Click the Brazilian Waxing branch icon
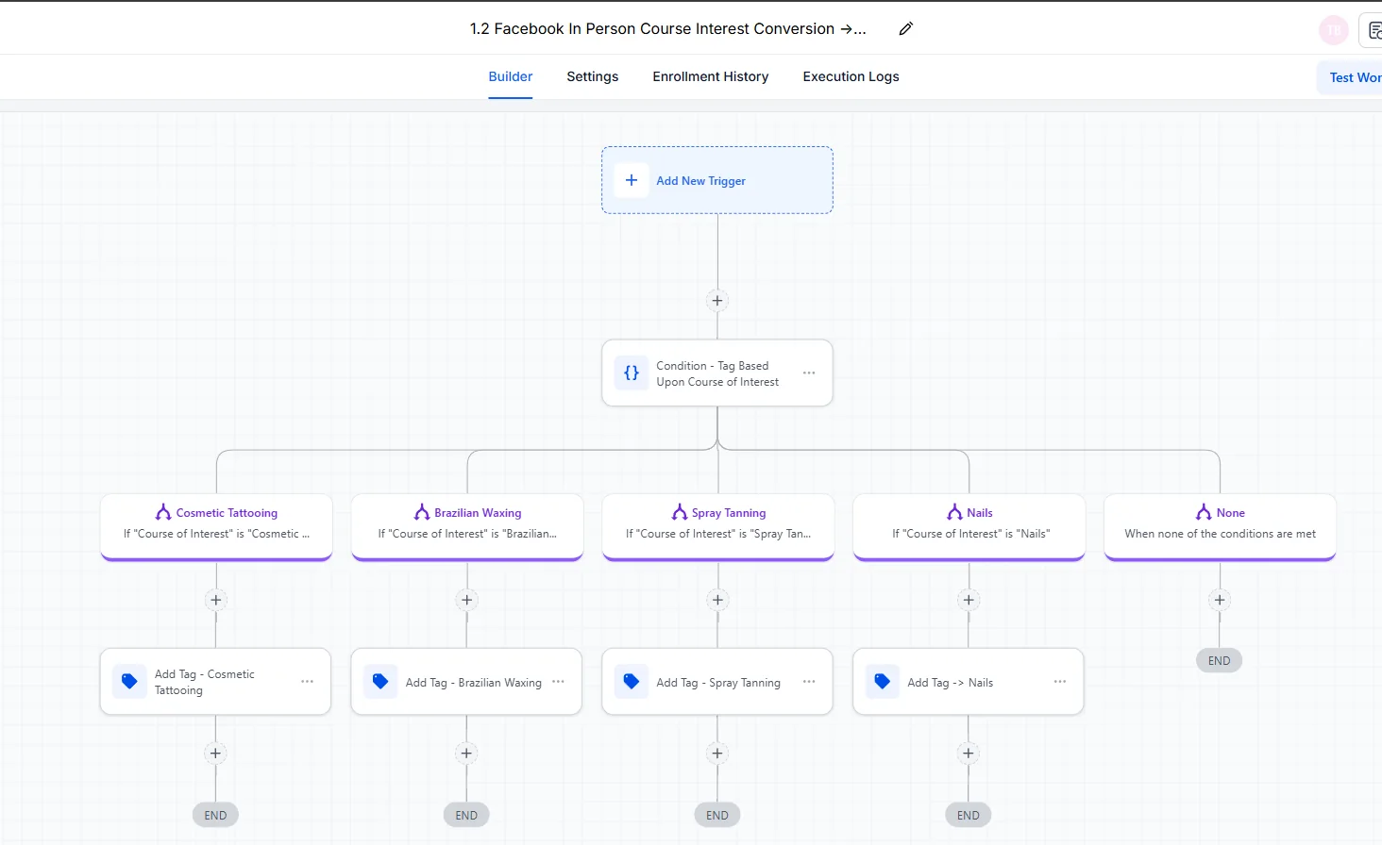Image resolution: width=1382 pixels, height=845 pixels. tap(422, 512)
